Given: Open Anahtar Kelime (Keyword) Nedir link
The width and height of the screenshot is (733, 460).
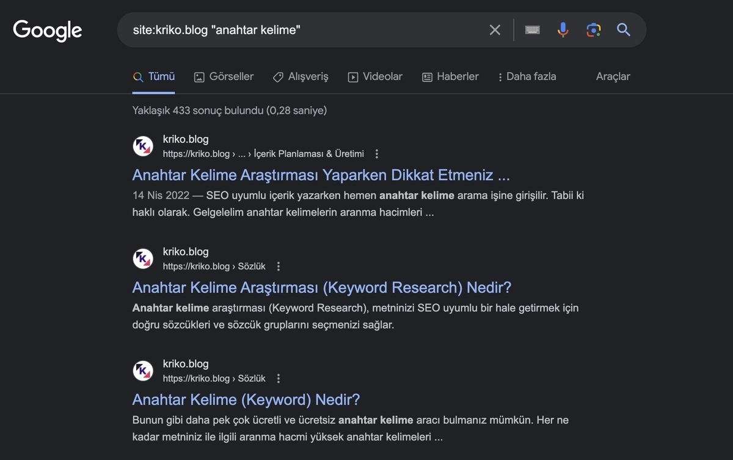Looking at the screenshot, I should pyautogui.click(x=246, y=400).
